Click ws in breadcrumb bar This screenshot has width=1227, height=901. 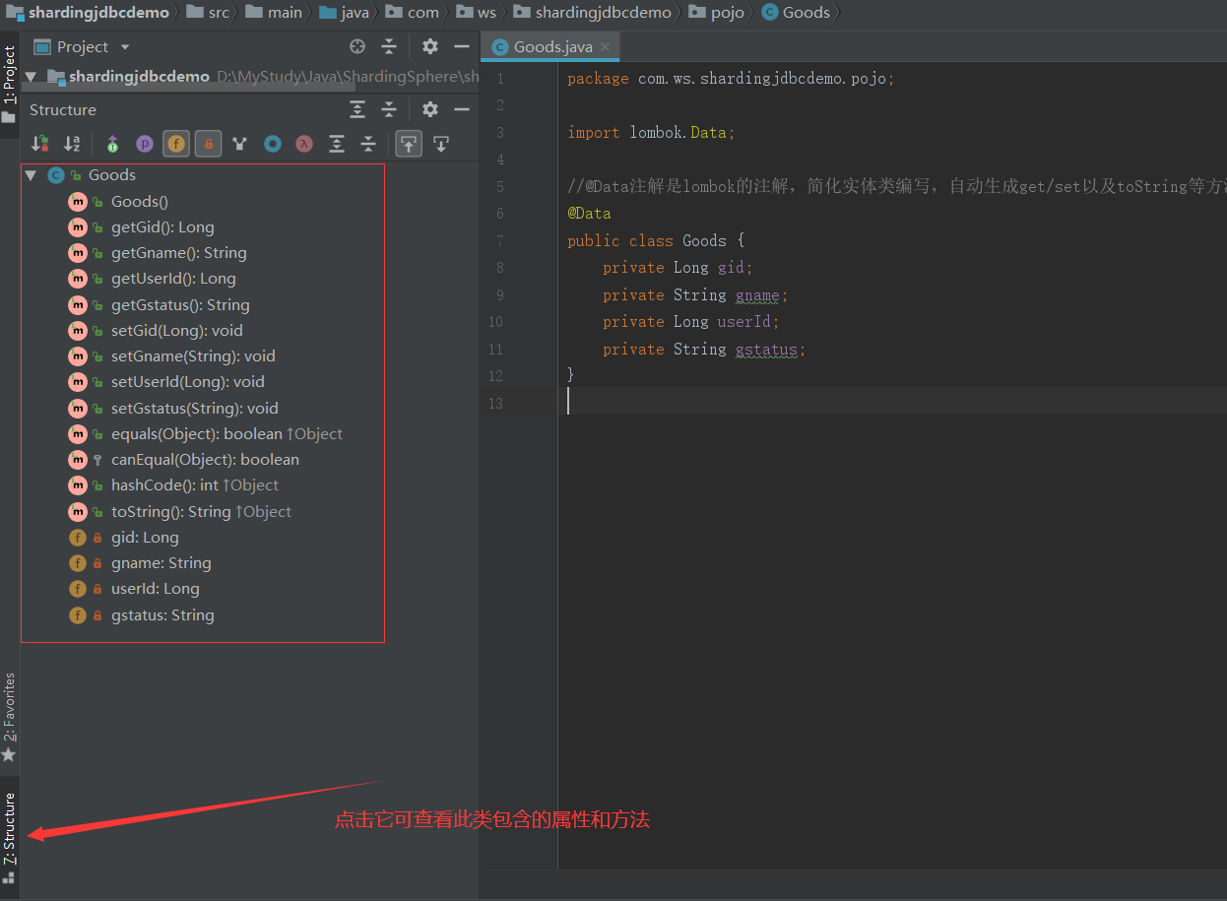point(477,13)
